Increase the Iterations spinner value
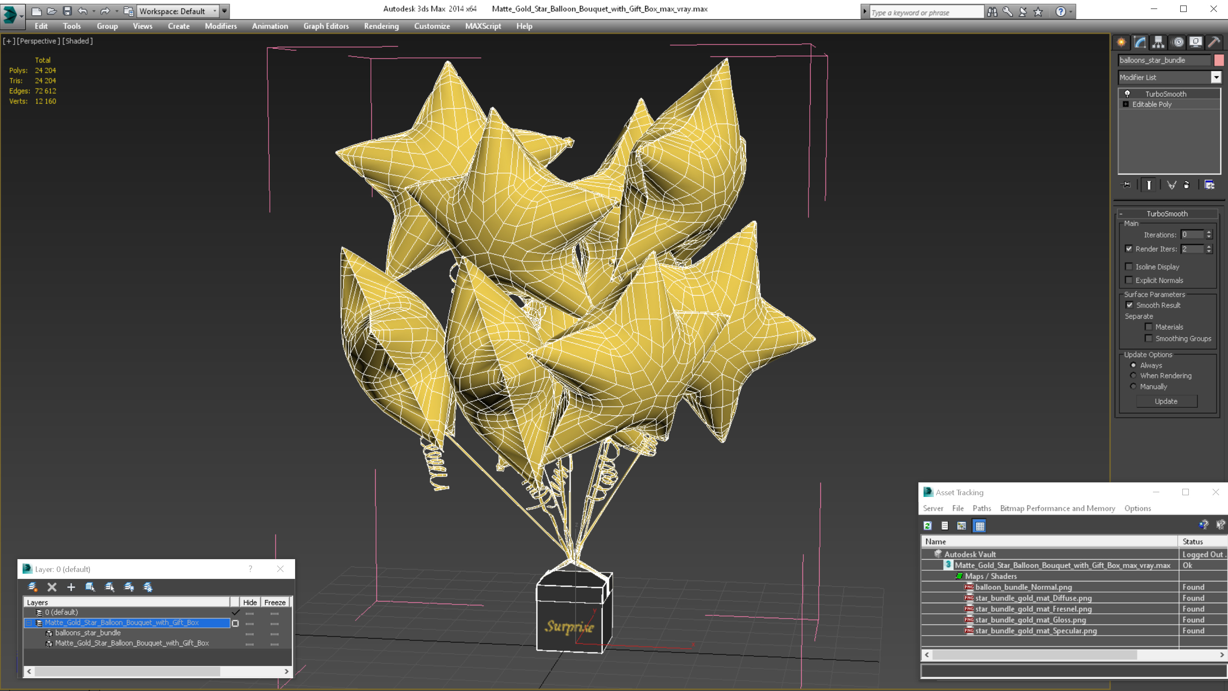Image resolution: width=1228 pixels, height=691 pixels. tap(1209, 232)
